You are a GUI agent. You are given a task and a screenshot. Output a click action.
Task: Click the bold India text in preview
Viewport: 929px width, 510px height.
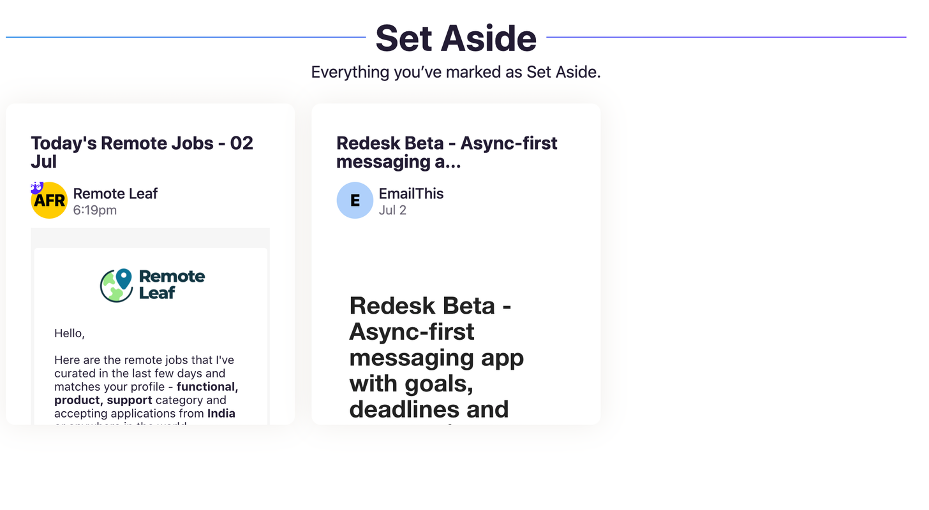[x=221, y=413]
